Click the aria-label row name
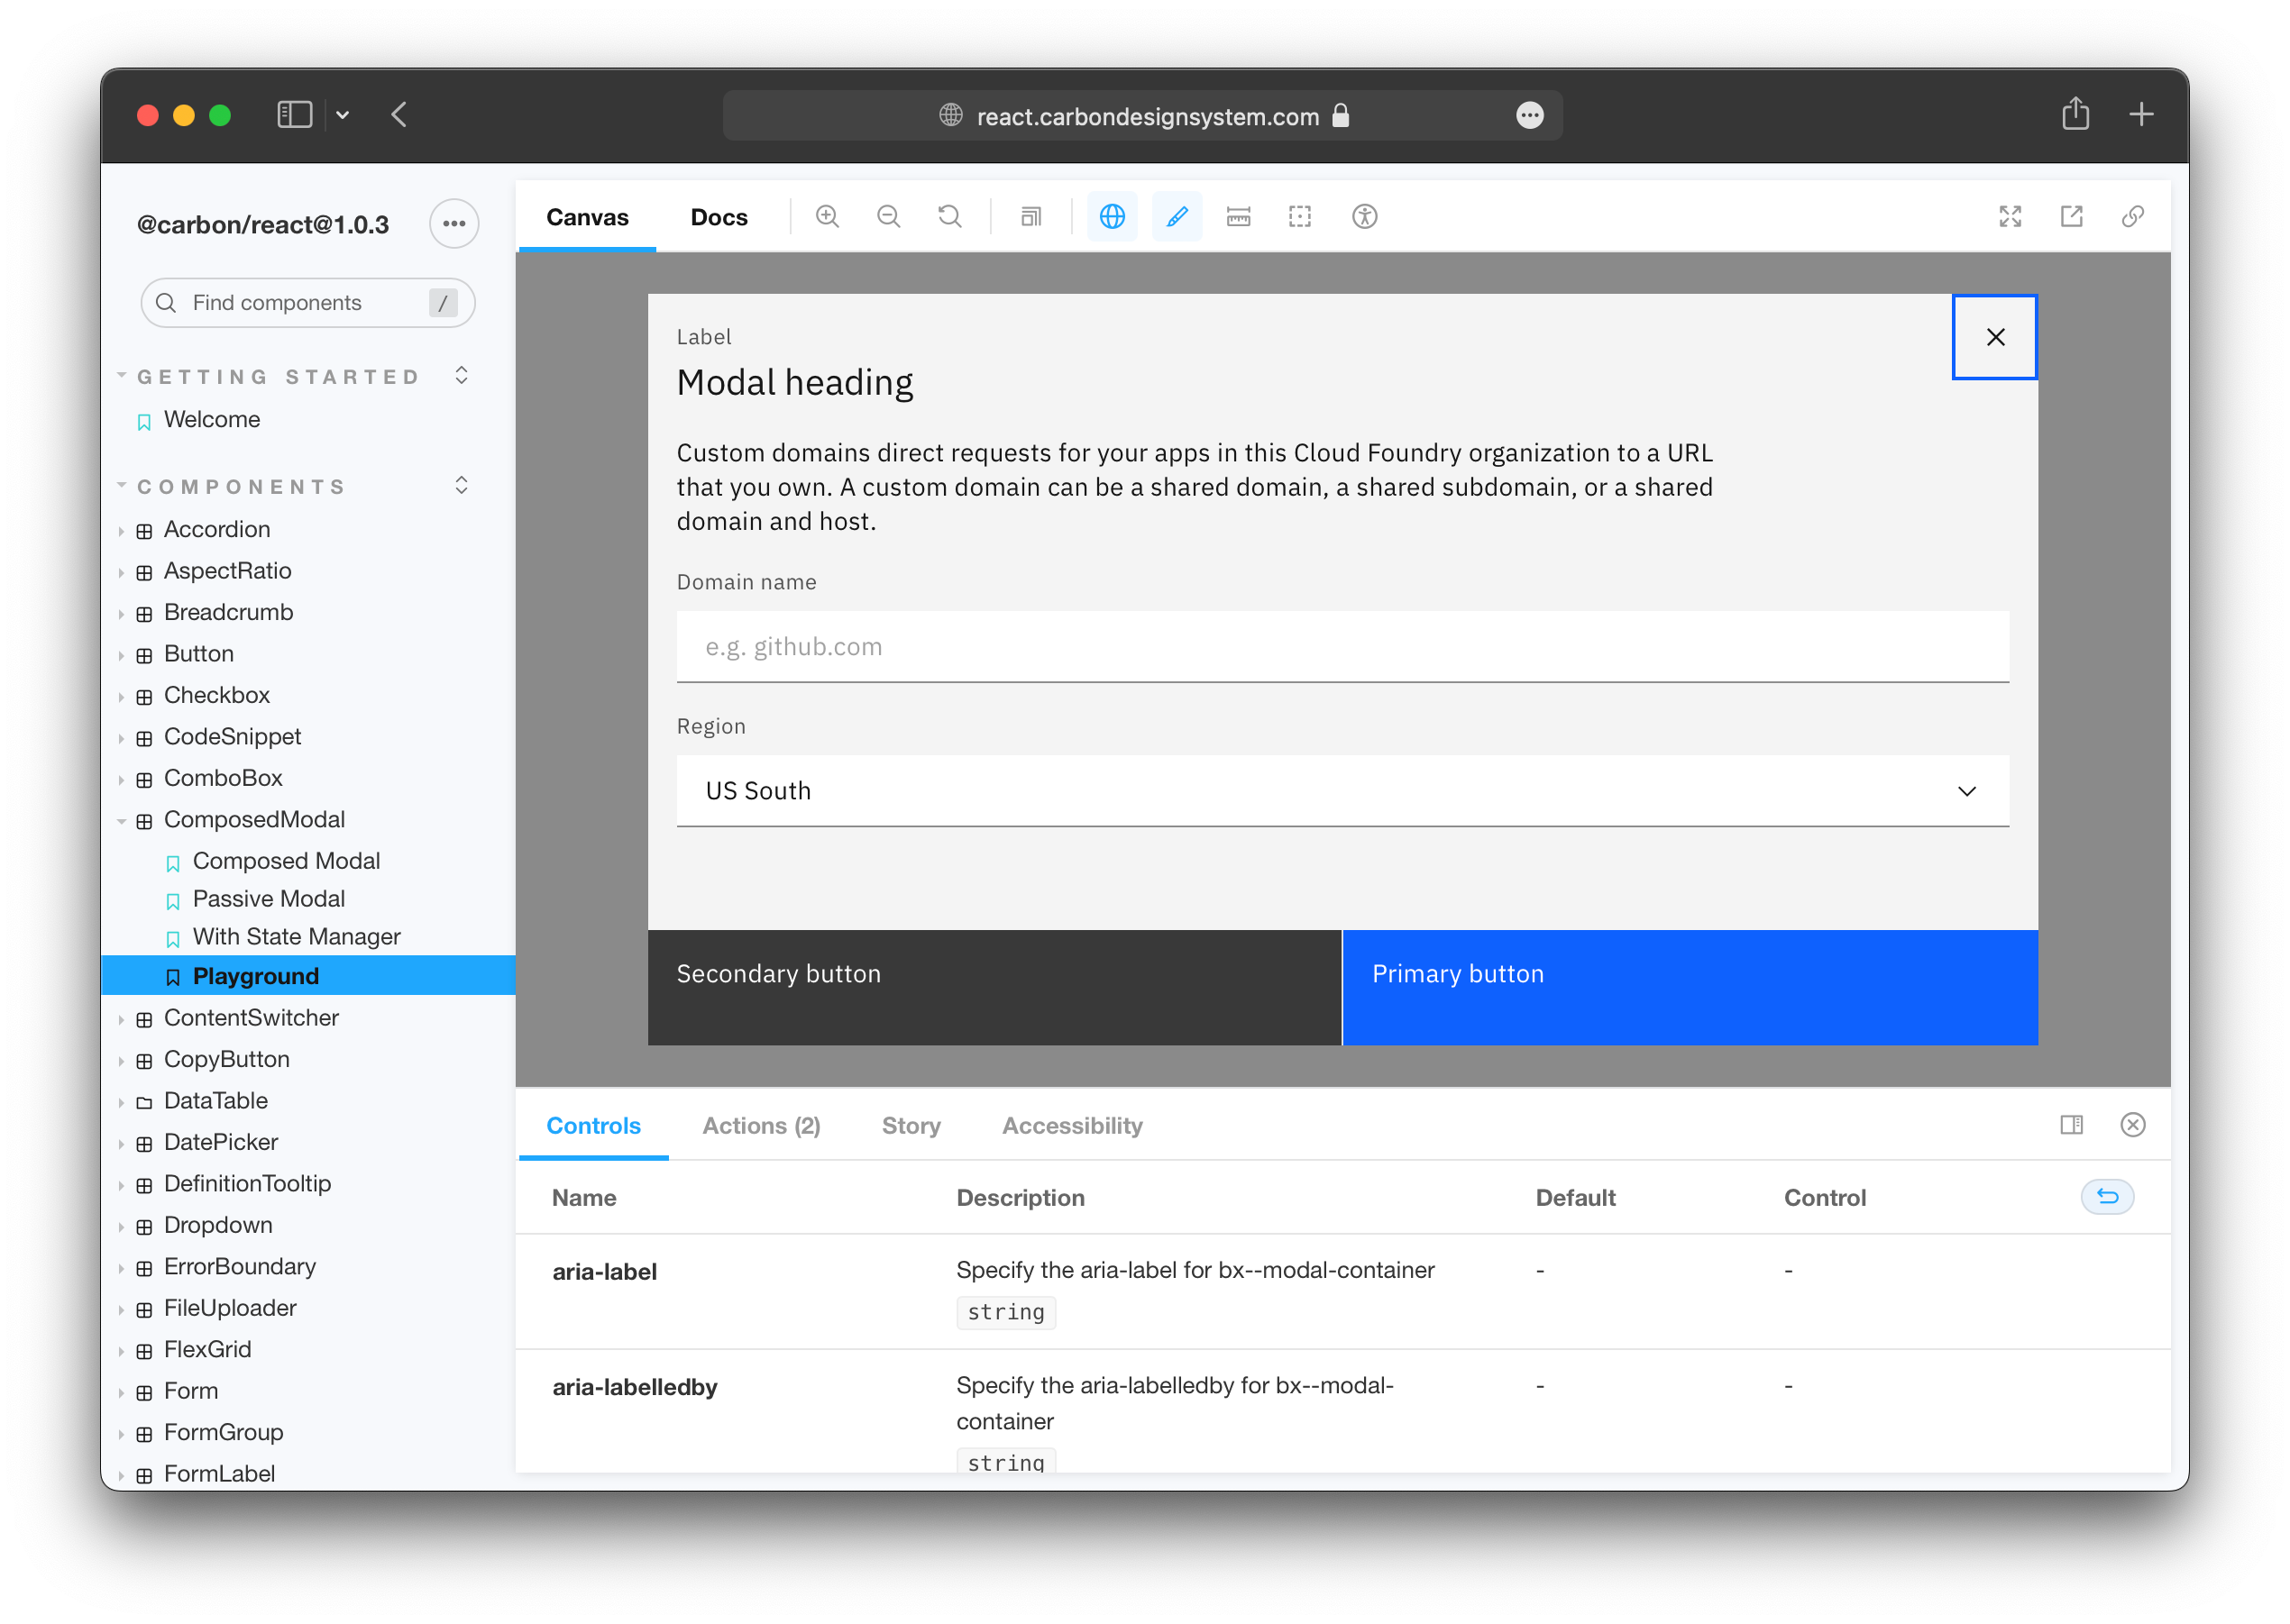Viewport: 2290px width, 1624px height. click(x=604, y=1271)
